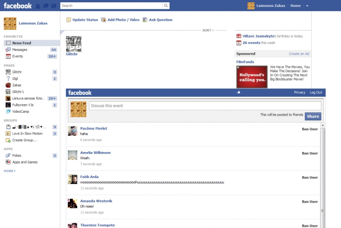Click the glitched group floppy icon
Screen dimensions: 341x228
pyautogui.click(x=8, y=127)
